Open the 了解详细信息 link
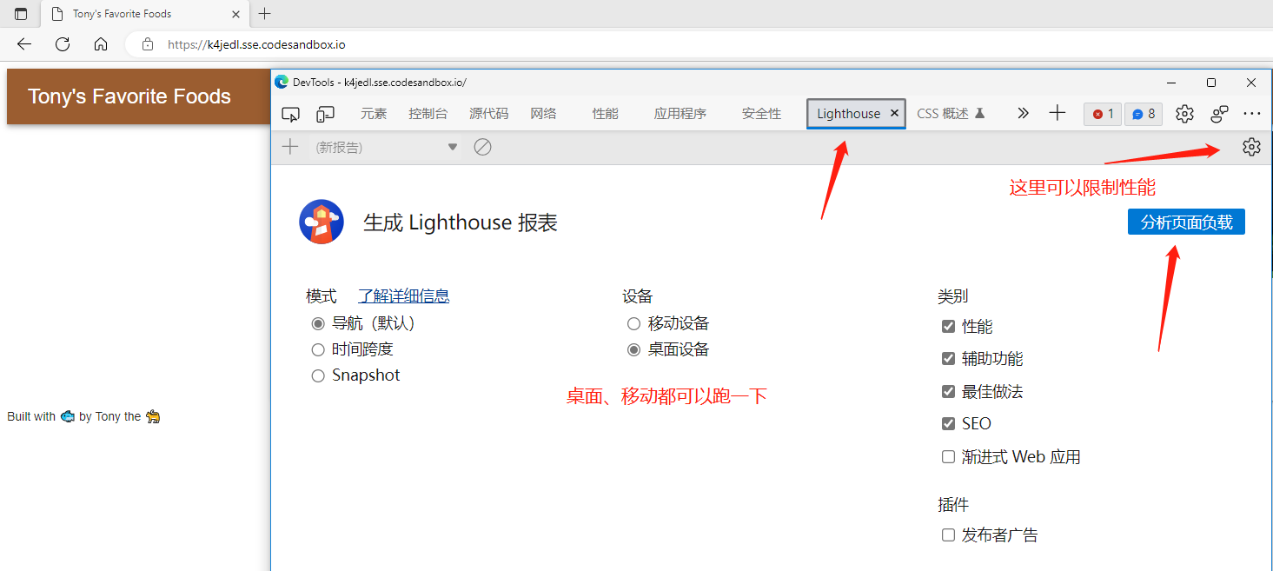 pyautogui.click(x=404, y=295)
